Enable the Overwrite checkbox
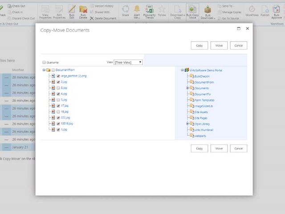 click(44, 62)
